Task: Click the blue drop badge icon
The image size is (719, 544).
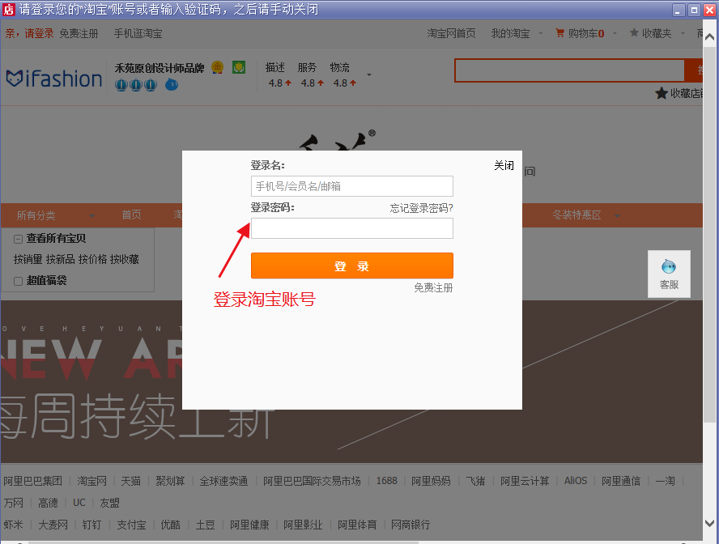Action: (172, 85)
